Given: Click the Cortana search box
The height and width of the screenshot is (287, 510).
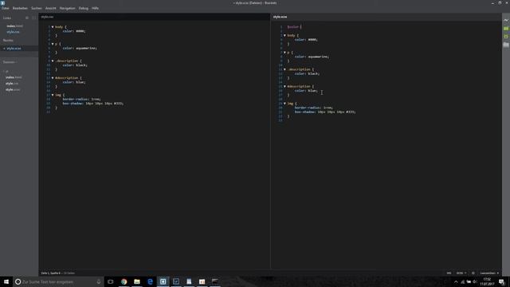Looking at the screenshot, I should click(x=58, y=281).
